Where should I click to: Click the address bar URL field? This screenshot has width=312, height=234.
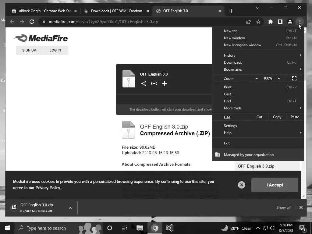142,22
